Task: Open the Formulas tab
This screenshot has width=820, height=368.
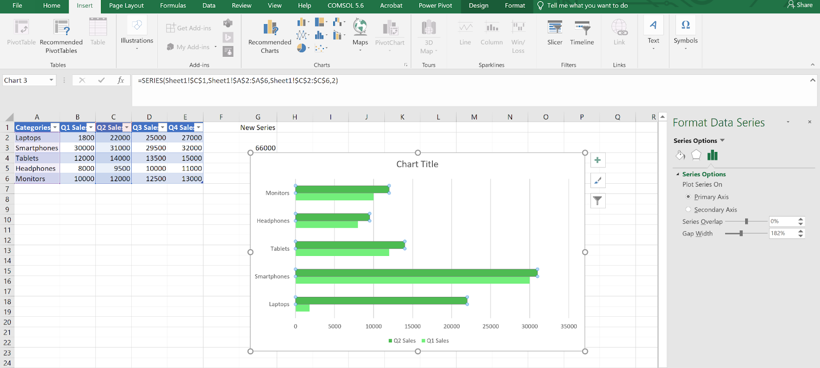Action: click(x=173, y=6)
